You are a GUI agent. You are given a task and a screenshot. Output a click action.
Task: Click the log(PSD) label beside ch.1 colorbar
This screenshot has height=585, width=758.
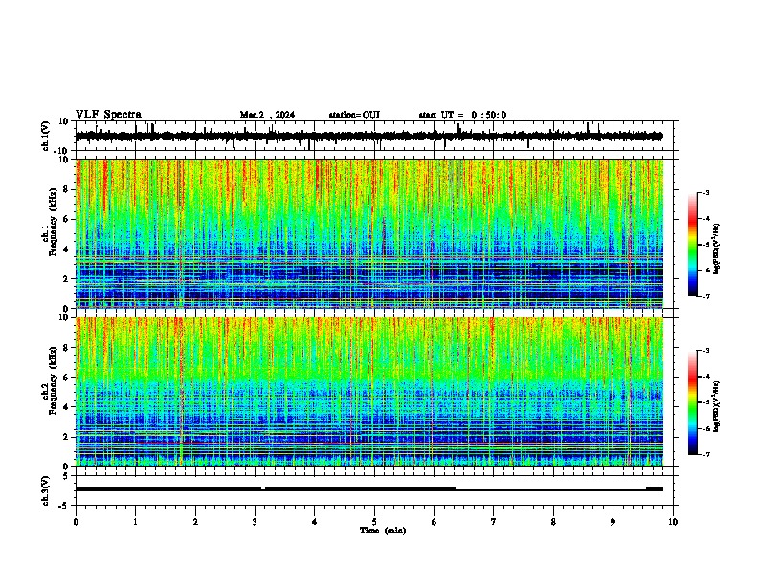[x=716, y=249]
